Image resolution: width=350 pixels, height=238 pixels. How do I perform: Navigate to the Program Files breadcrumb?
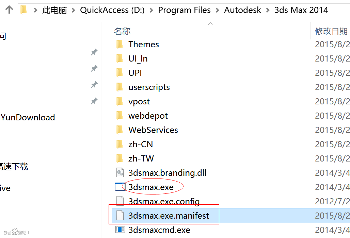point(184,10)
